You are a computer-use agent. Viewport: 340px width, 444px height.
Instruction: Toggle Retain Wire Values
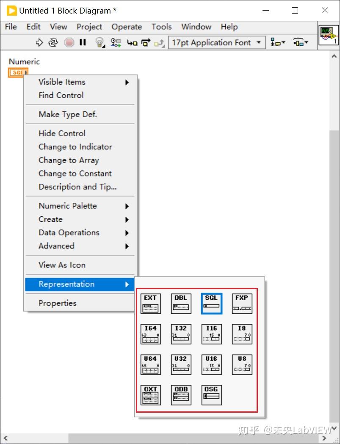[116, 43]
